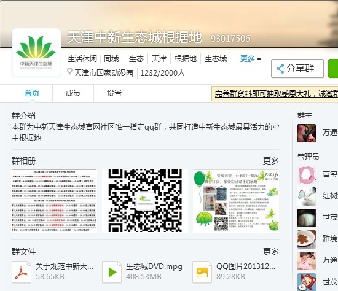Open the image file icon for QQ图片201312...
This screenshot has height=291, width=338.
pyautogui.click(x=202, y=272)
